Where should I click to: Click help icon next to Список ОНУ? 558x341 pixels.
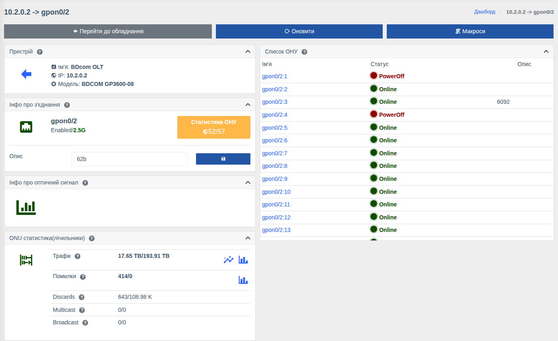pos(304,52)
